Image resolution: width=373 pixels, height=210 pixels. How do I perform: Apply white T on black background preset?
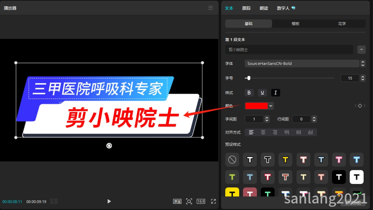339,177
